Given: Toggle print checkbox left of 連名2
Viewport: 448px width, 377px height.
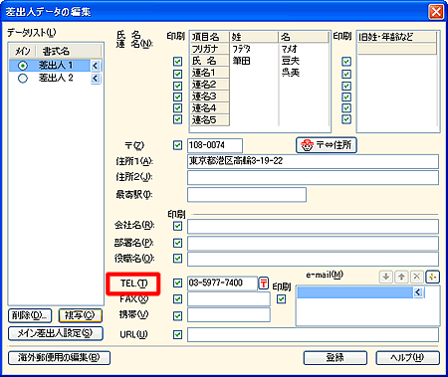Looking at the screenshot, I should [x=177, y=86].
